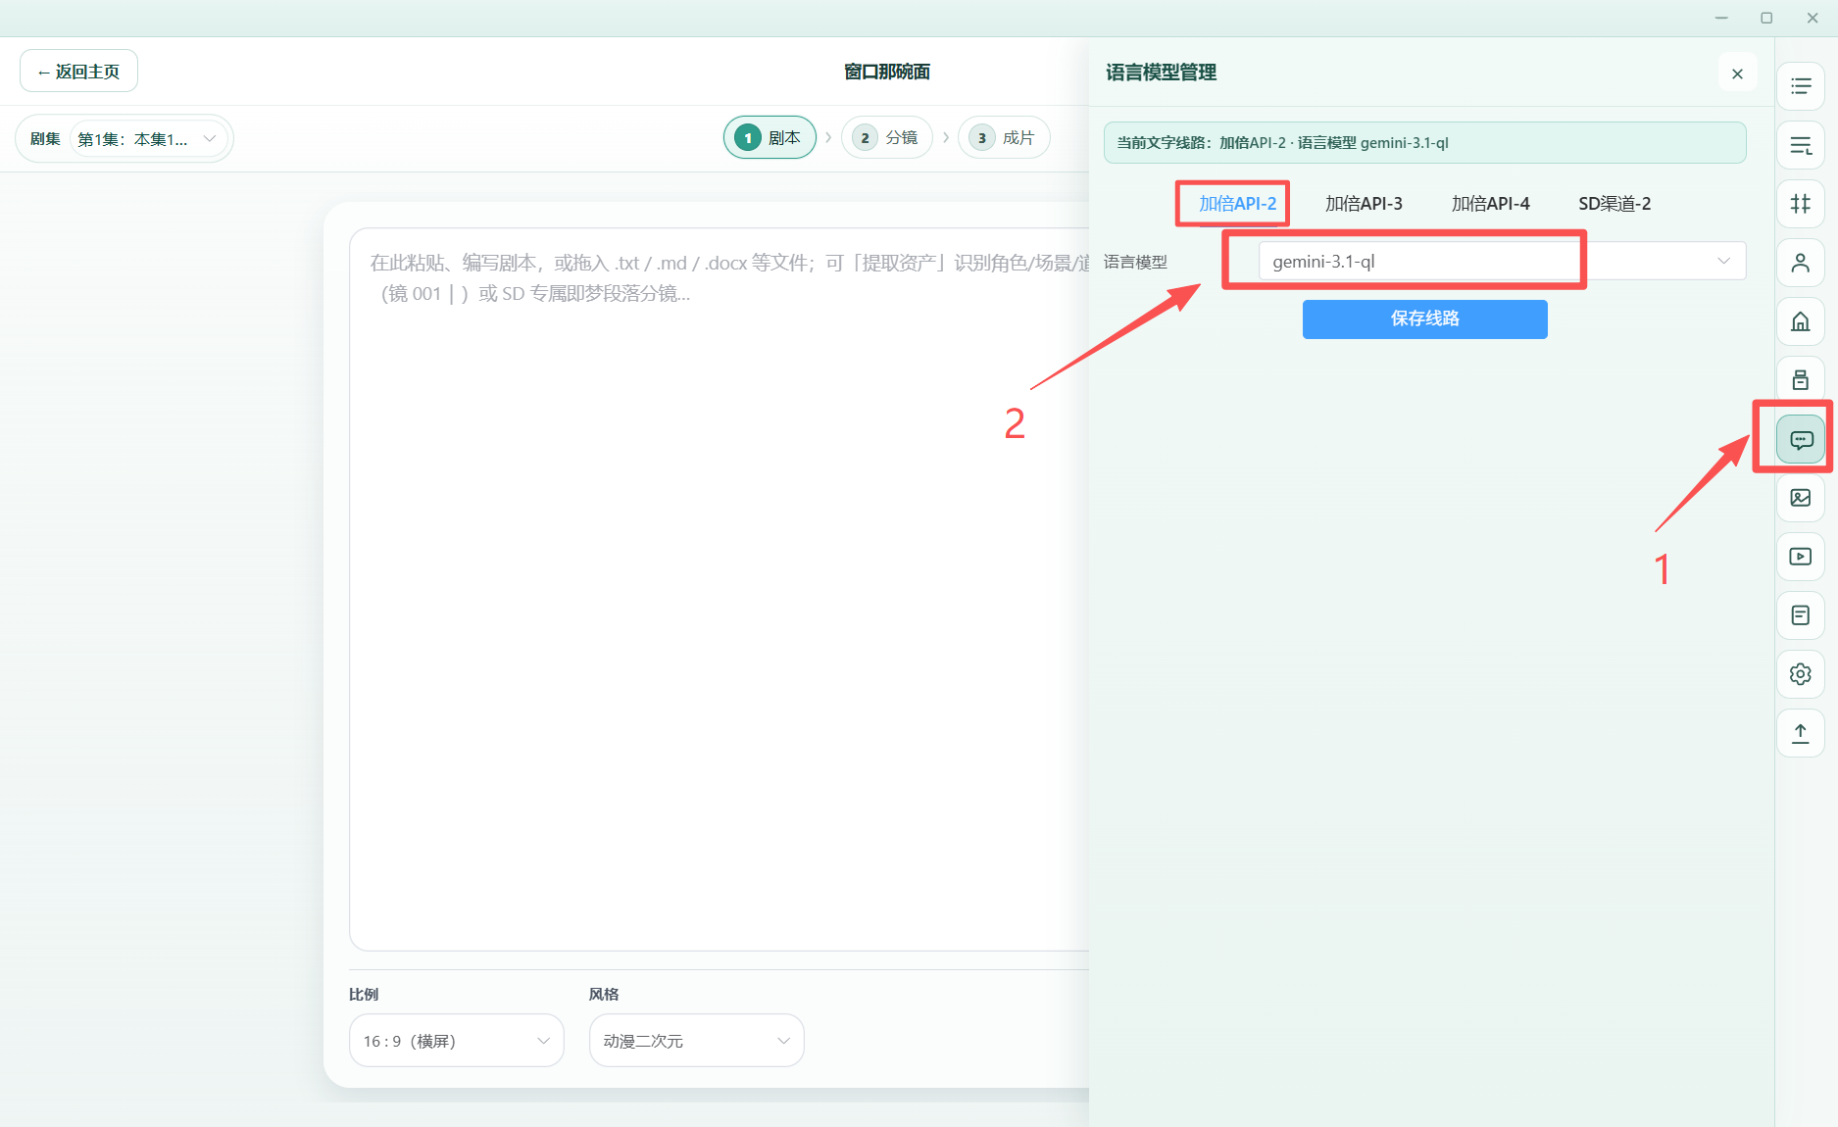Image resolution: width=1838 pixels, height=1127 pixels.
Task: Click the upload export sidebar icon
Action: (1801, 733)
